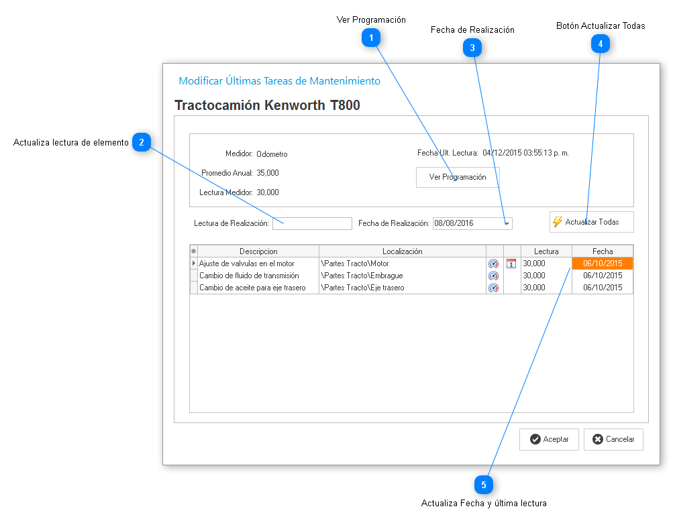Click numbered callout badge 4
This screenshot has width=673, height=525.
pos(600,44)
